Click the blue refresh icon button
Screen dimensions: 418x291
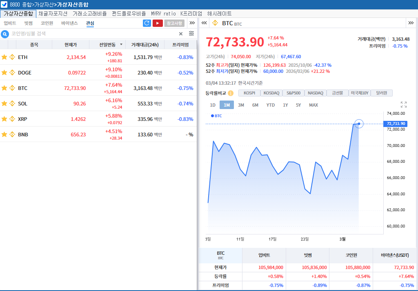coord(147,23)
